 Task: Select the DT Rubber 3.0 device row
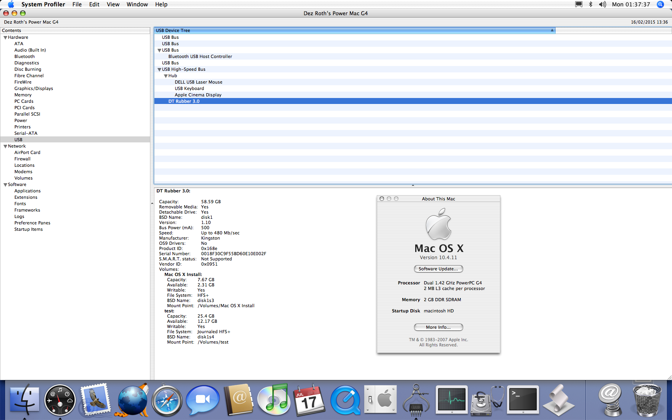pyautogui.click(x=413, y=102)
